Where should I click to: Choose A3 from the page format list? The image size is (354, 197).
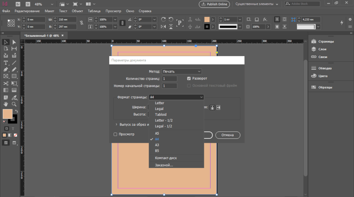tap(157, 145)
